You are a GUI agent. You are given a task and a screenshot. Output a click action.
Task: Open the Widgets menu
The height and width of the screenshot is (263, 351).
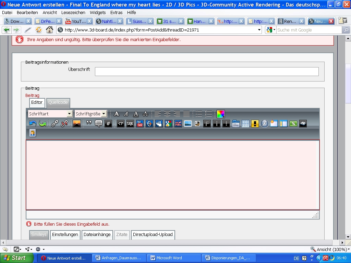click(98, 13)
